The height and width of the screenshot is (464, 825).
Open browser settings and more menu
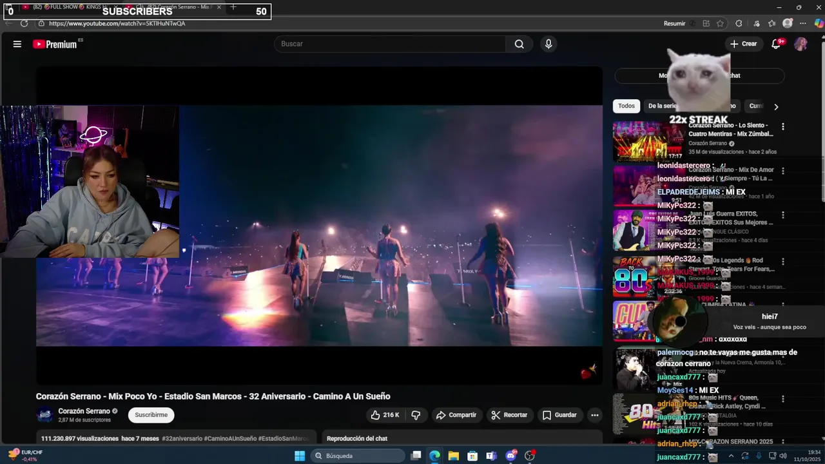coord(802,23)
